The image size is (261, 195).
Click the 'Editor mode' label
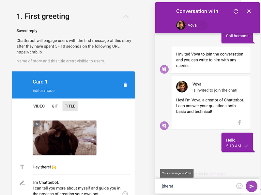point(44,91)
